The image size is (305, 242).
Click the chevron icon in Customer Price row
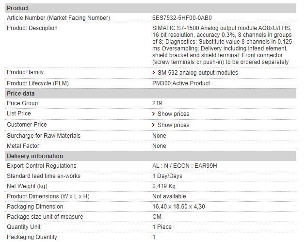[x=154, y=125]
